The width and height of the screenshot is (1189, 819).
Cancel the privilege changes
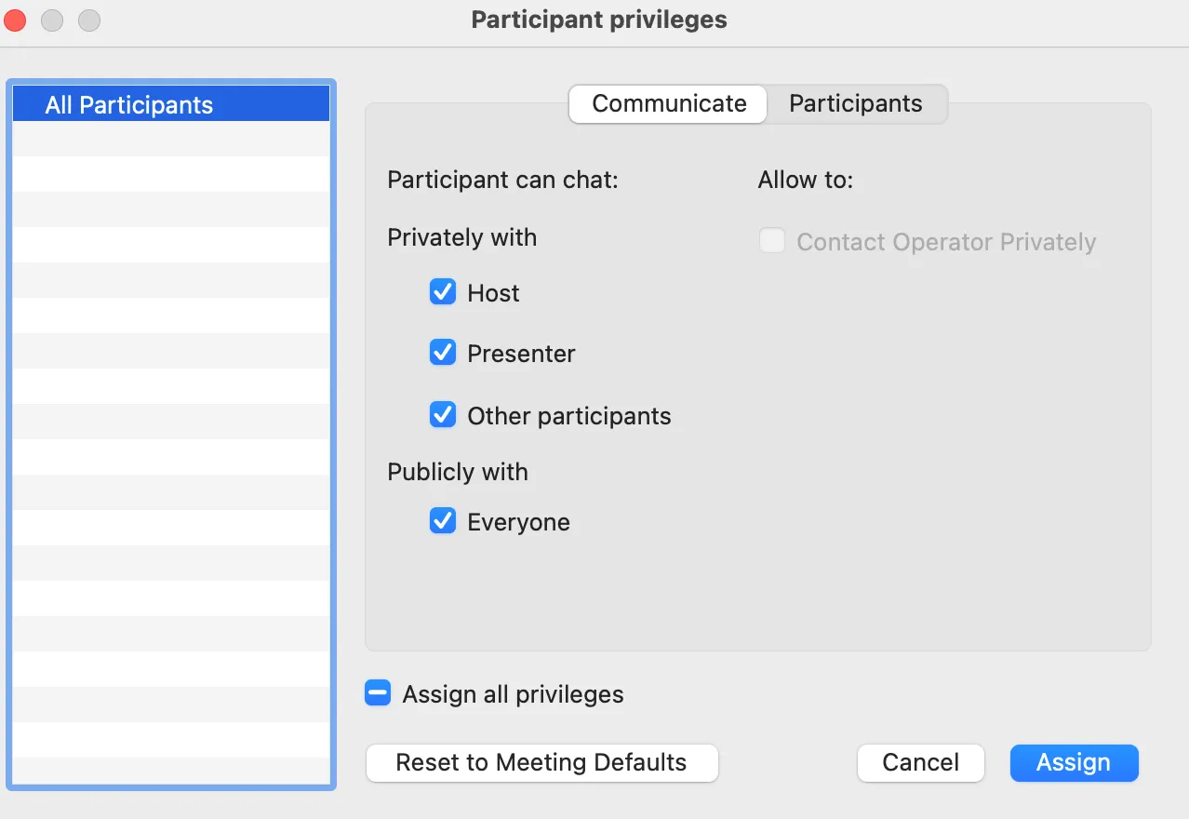[919, 762]
